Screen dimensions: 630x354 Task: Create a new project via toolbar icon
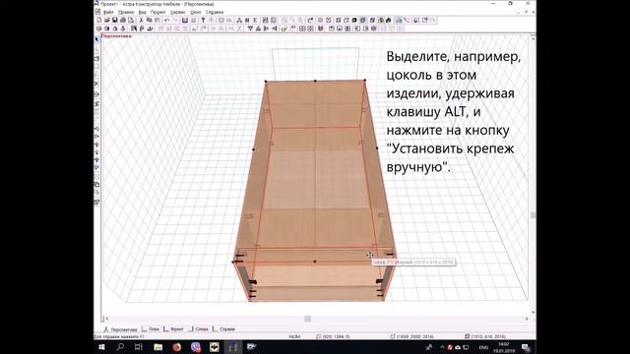coord(99,20)
